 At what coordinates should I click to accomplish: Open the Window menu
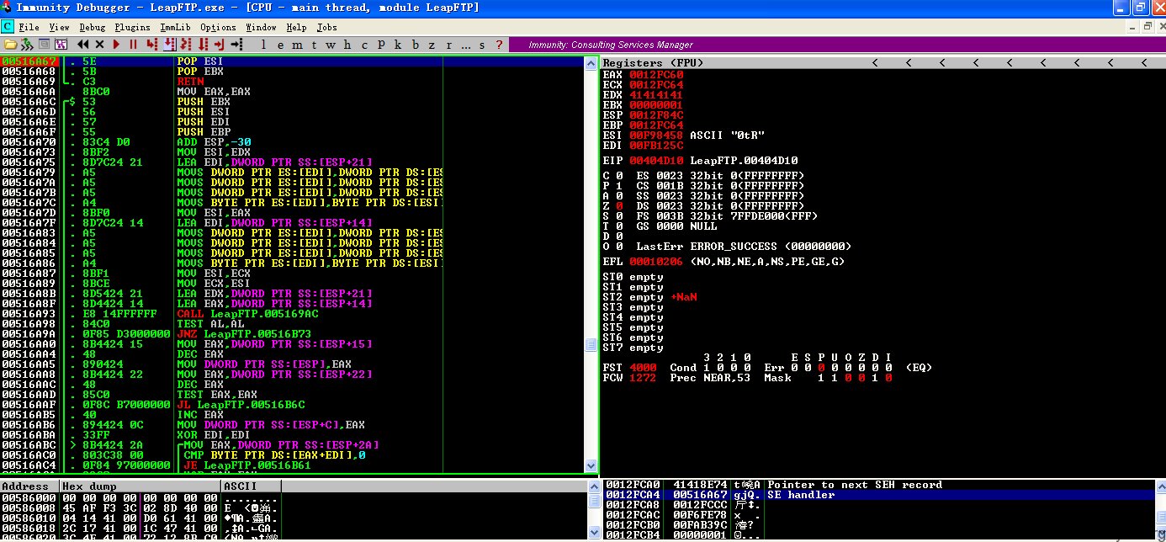pyautogui.click(x=261, y=27)
